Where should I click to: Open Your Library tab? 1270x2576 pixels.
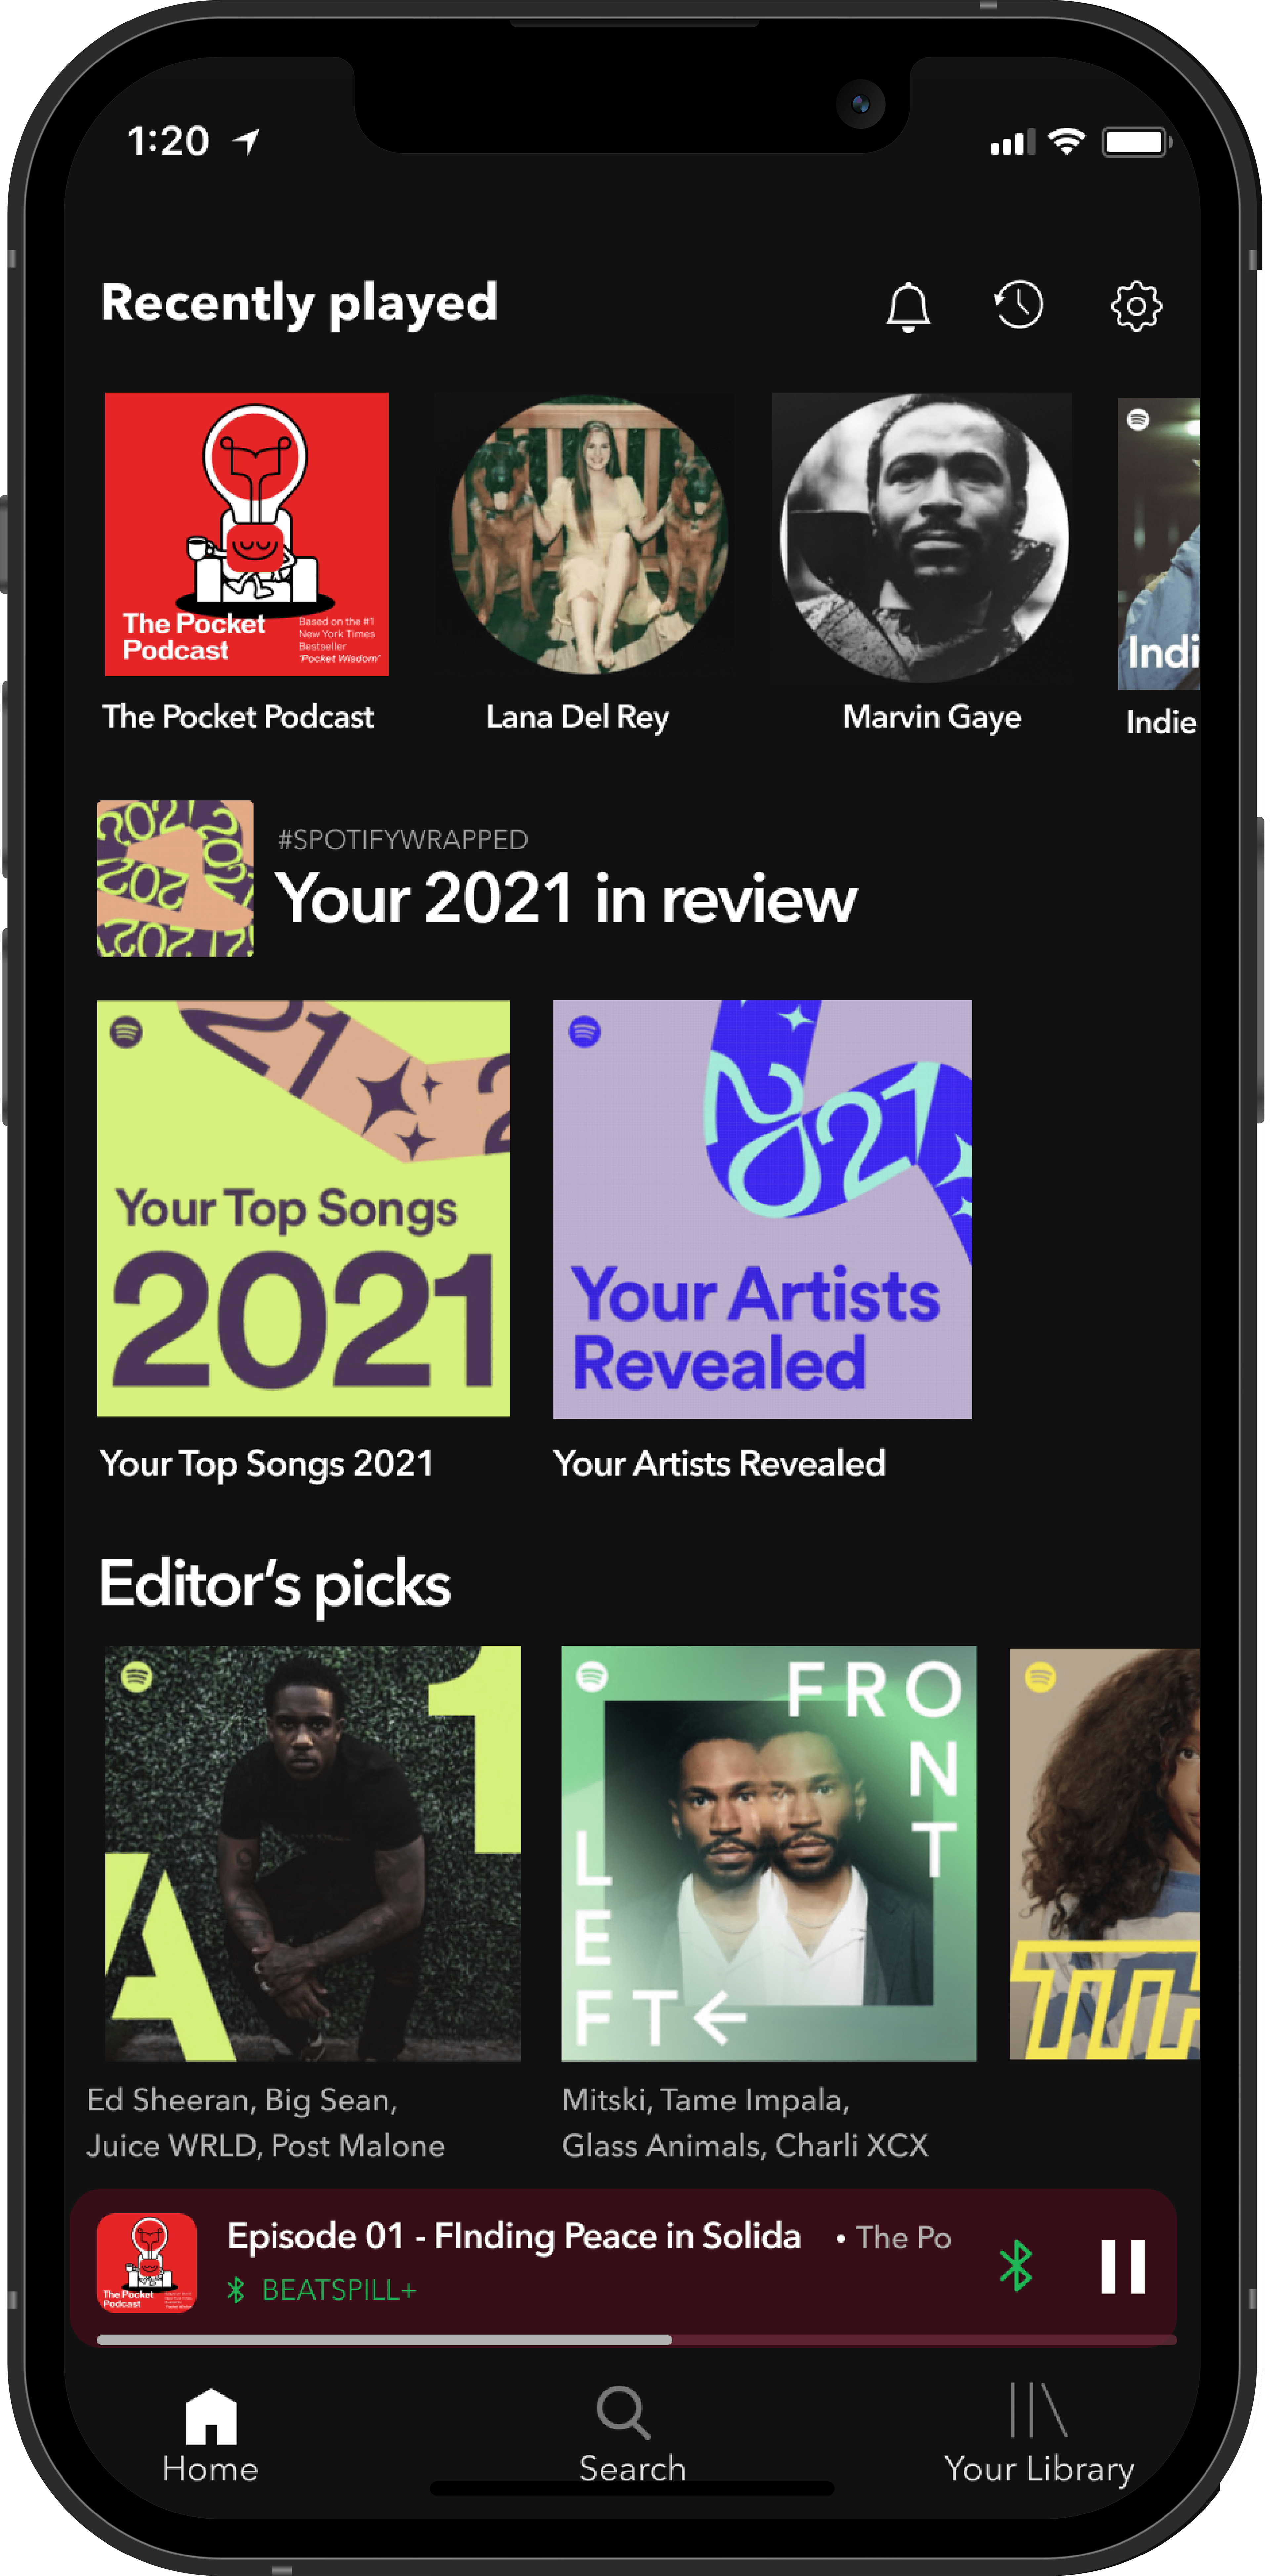click(x=1039, y=2435)
